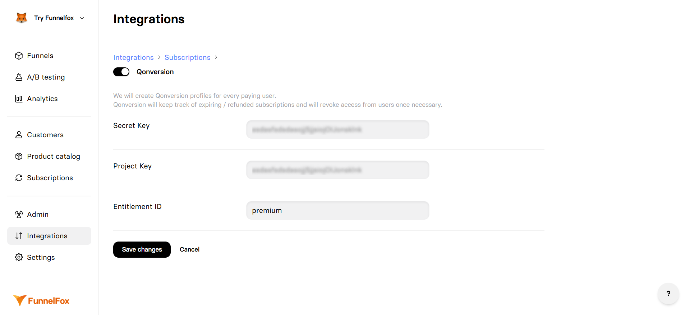Click the Analytics bar chart icon
Screen dimensions: 690x315
click(x=19, y=99)
